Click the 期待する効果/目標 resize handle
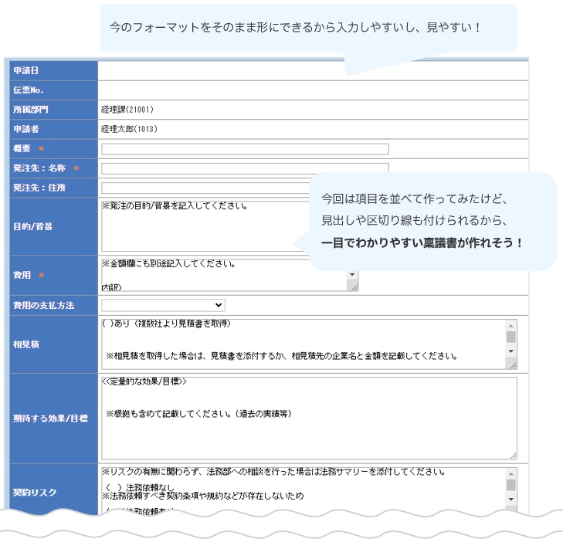The height and width of the screenshot is (539, 563). click(512, 456)
